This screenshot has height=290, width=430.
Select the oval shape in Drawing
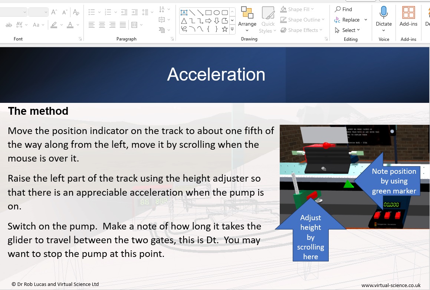[217, 12]
